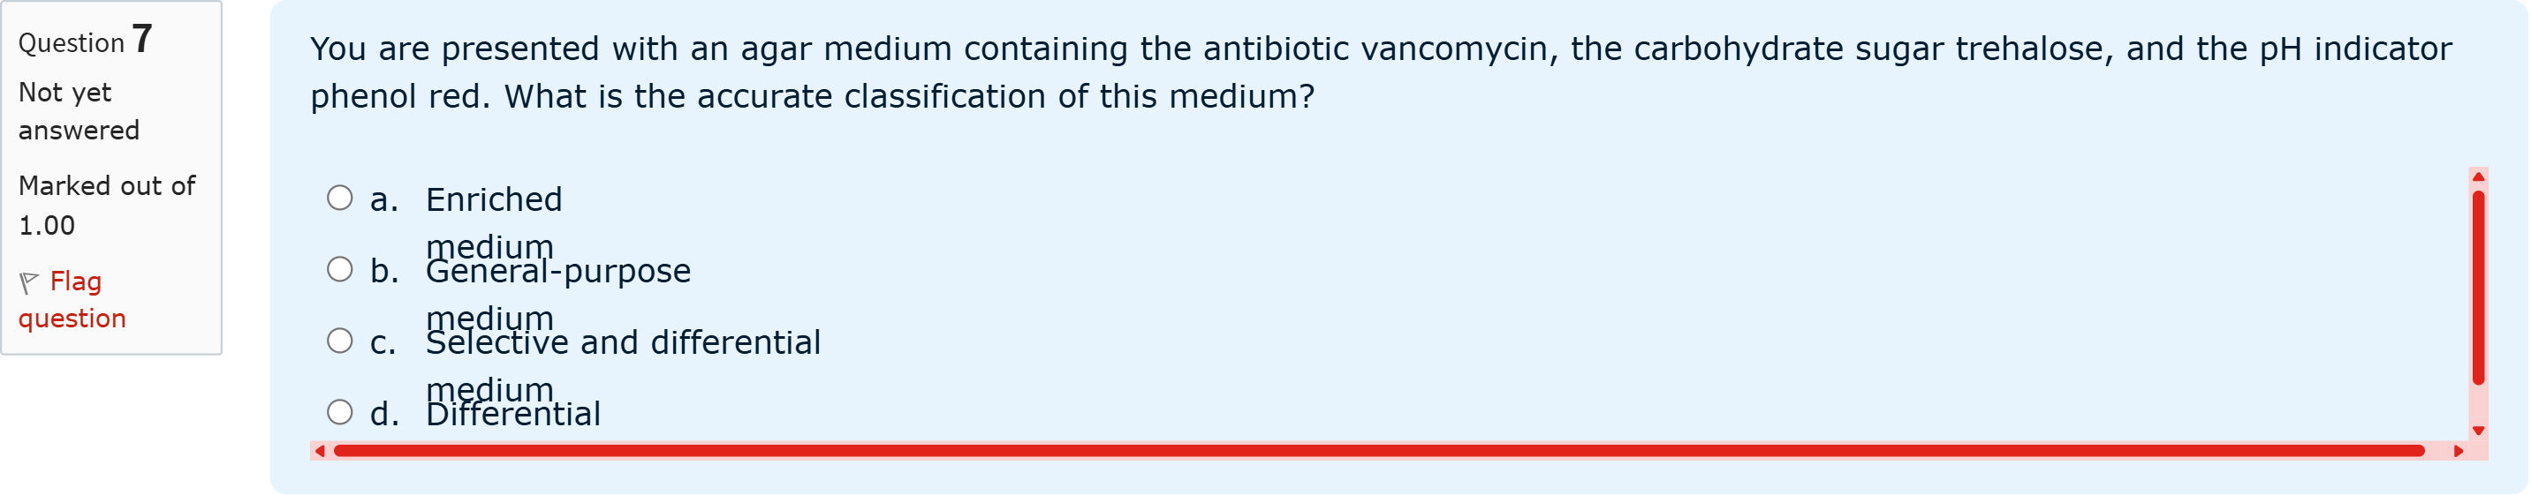
Task: Click the vertical scrollbar up arrow
Action: point(2478,177)
